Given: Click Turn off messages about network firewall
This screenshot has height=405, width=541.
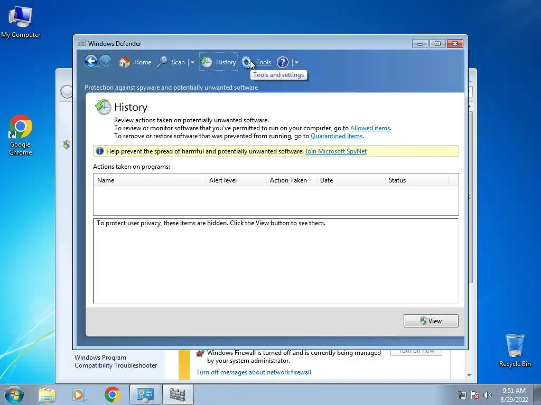Looking at the screenshot, I should point(254,372).
